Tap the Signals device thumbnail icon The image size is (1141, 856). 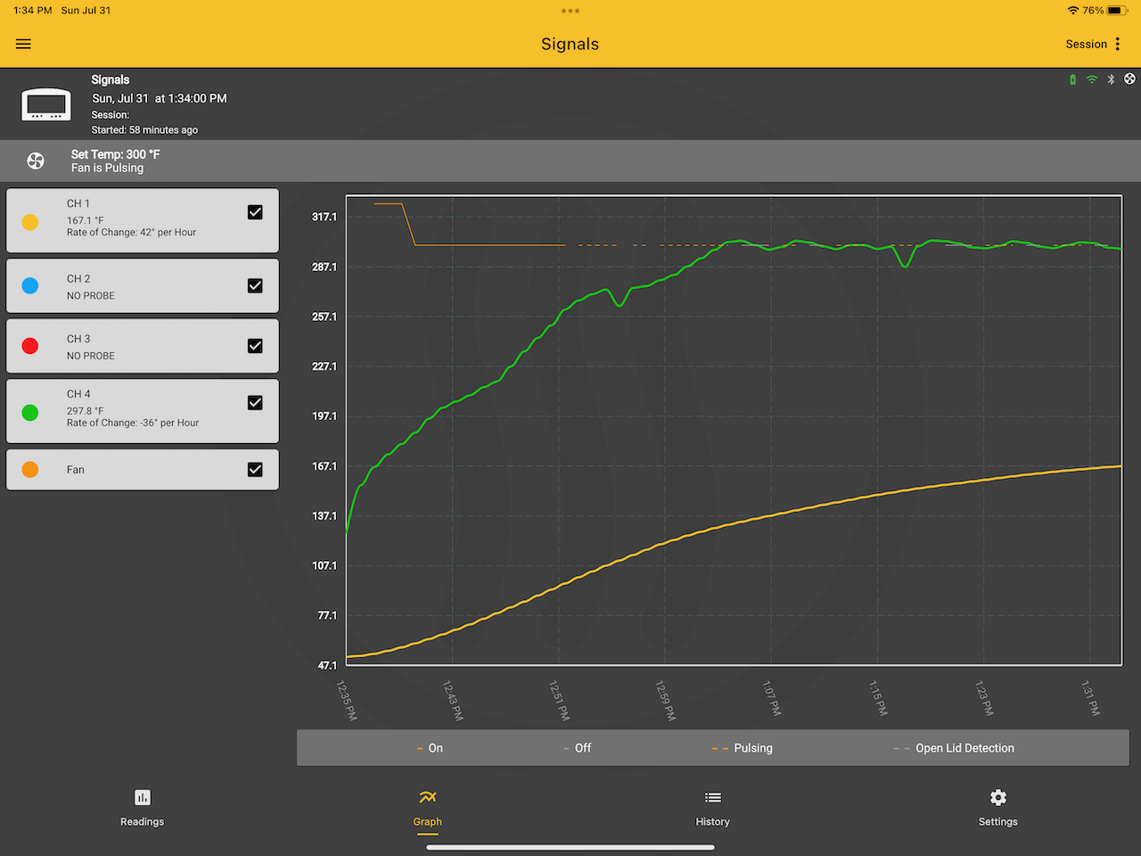(46, 105)
